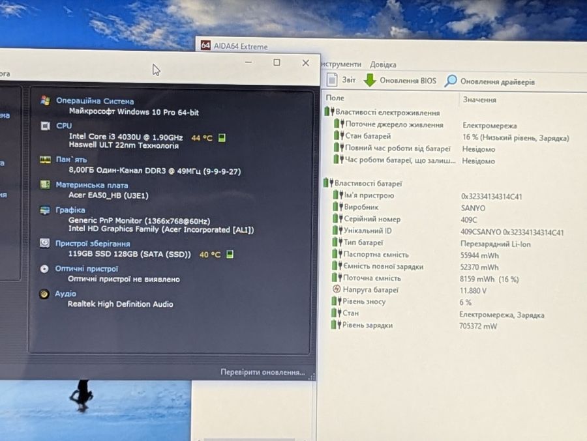Open the Інструменти menu in AIDA64

pyautogui.click(x=341, y=64)
